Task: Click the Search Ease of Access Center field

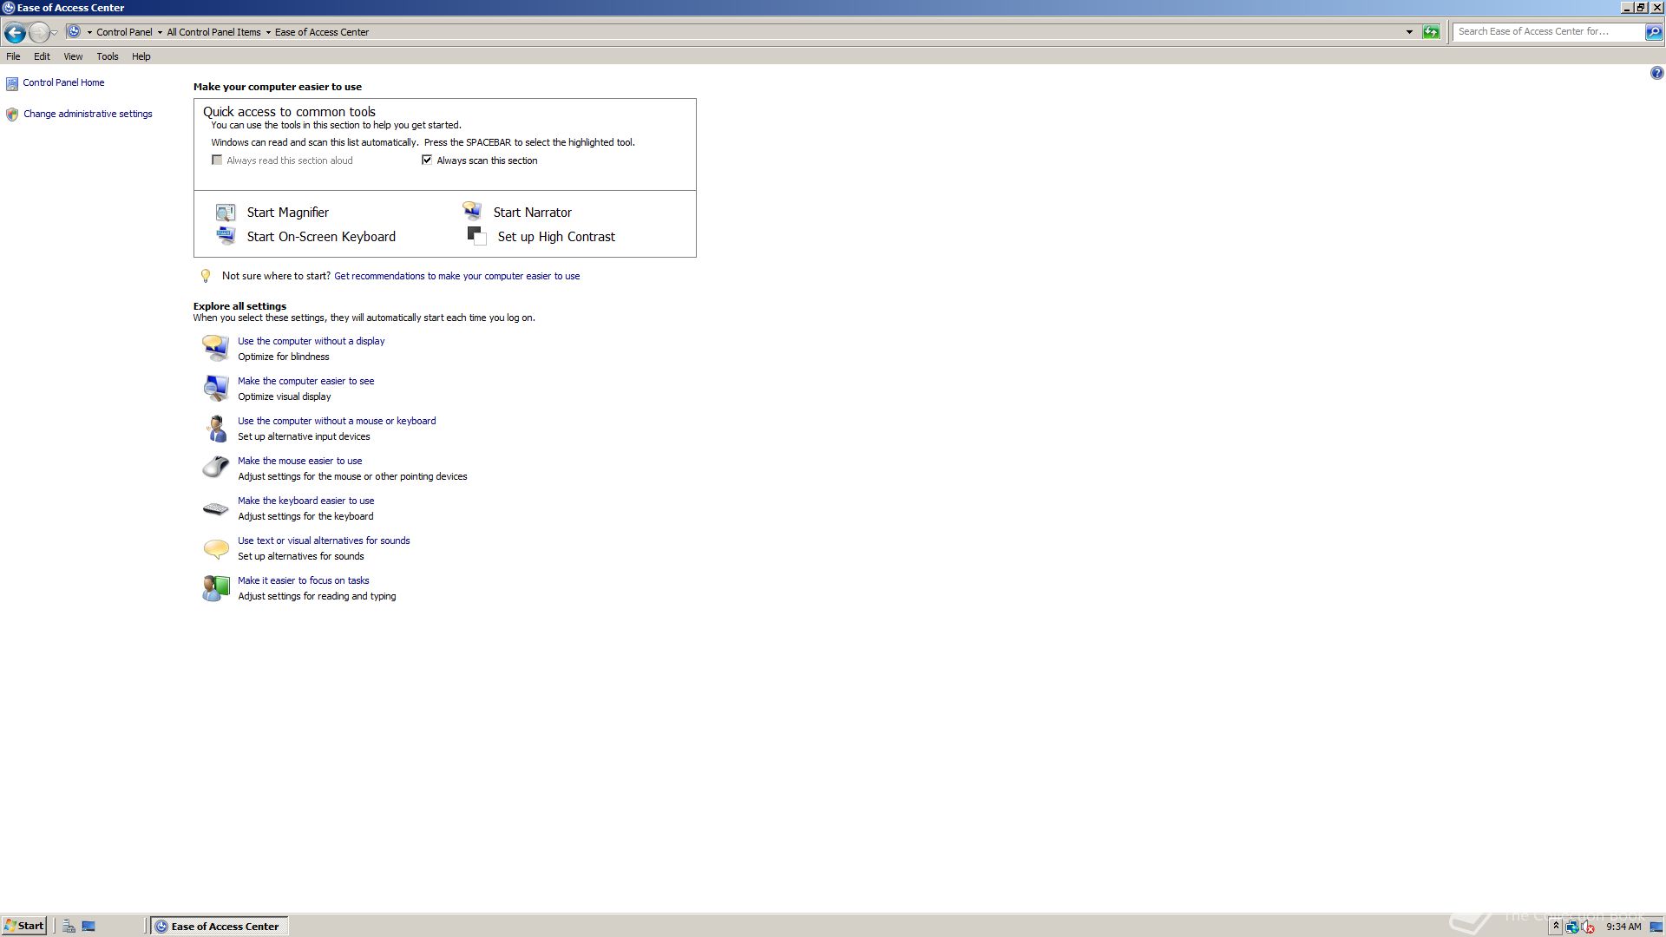Action: click(x=1548, y=32)
